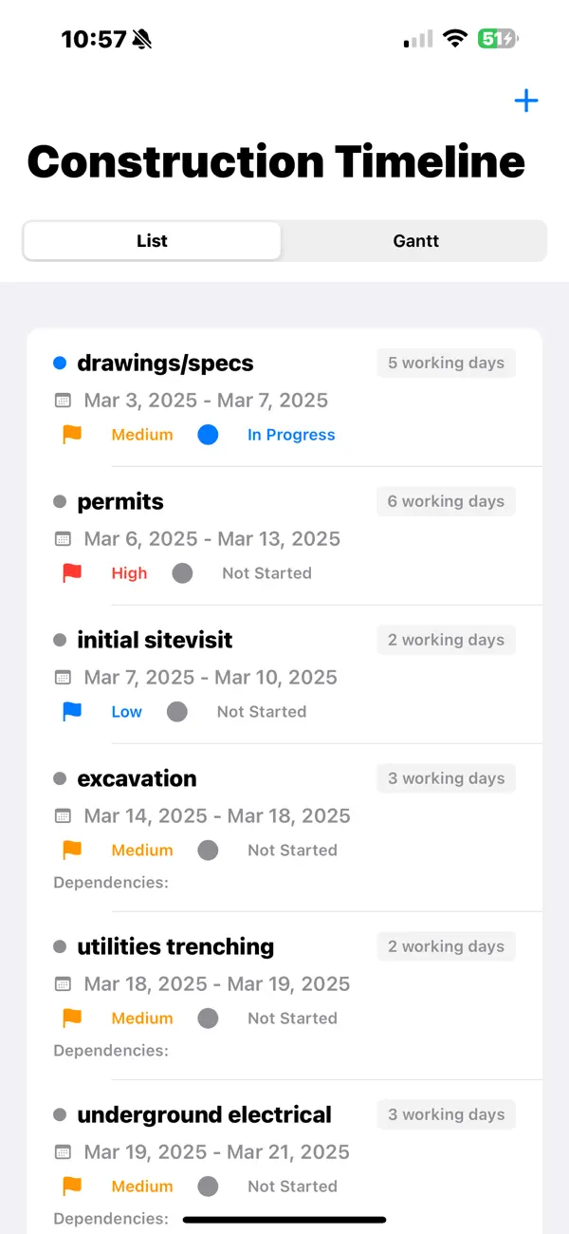569x1234 pixels.
Task: Tap the orange flag on utilities trenching
Action: click(x=70, y=1018)
